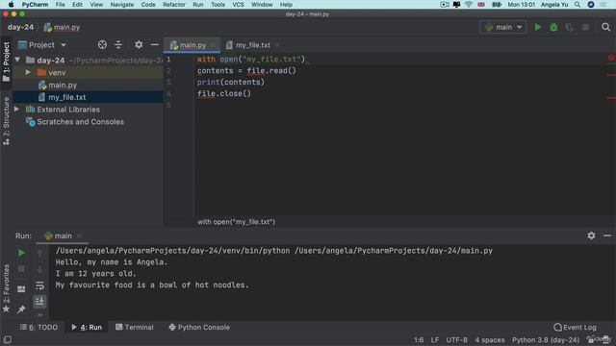
Task: Close the my_file.txt editor tab
Action: pos(277,45)
